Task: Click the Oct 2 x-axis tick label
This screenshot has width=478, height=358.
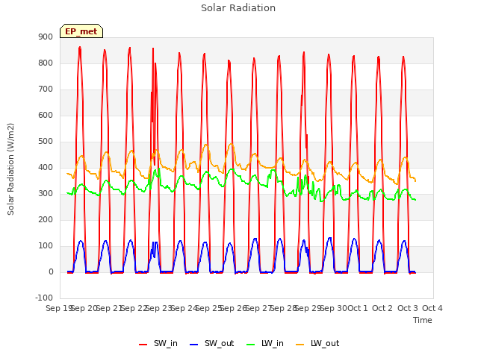Action: click(x=382, y=308)
